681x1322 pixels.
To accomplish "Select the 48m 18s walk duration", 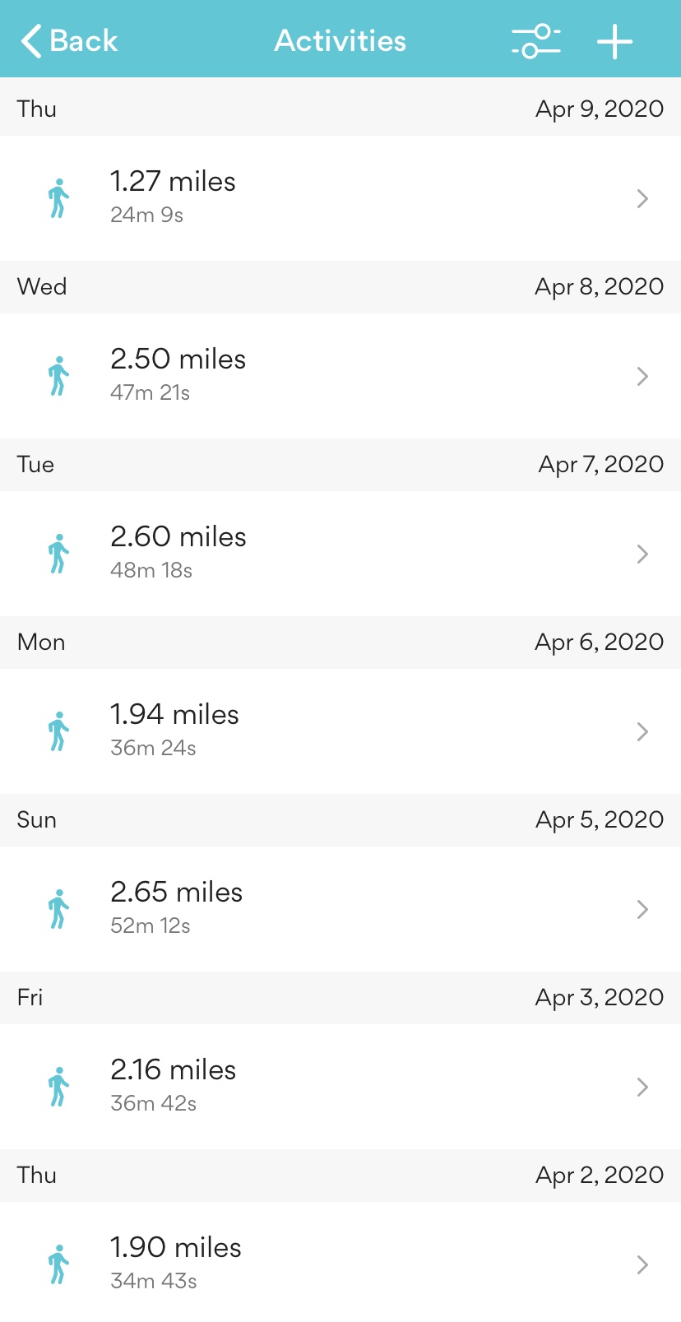I will pyautogui.click(x=151, y=570).
